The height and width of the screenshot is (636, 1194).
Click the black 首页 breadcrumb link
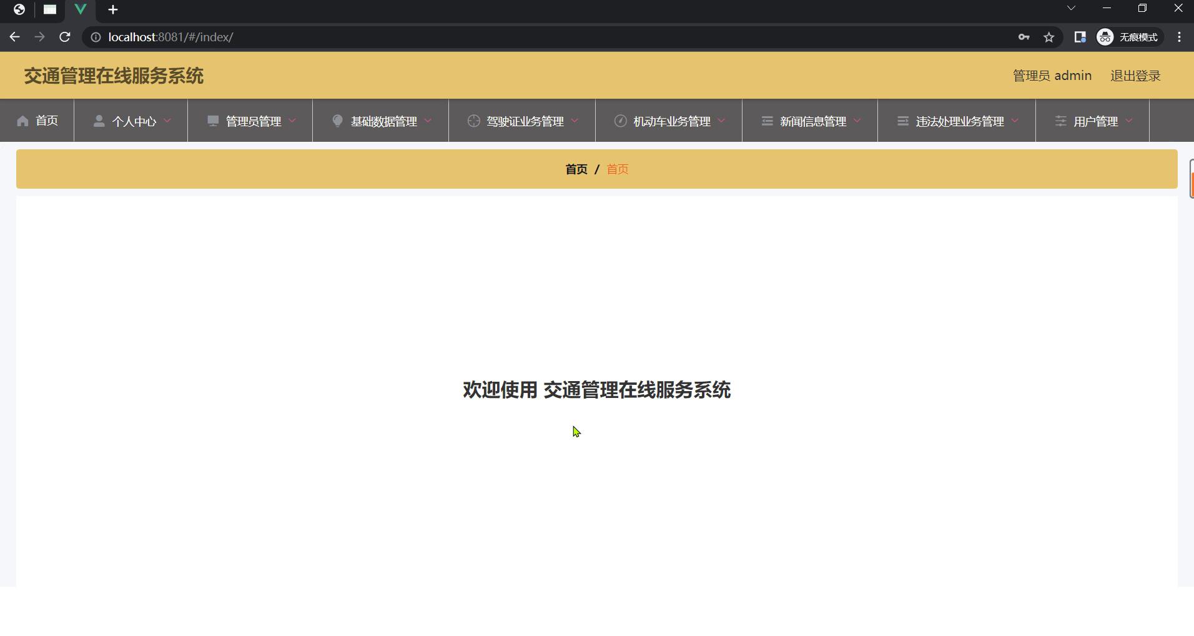click(x=576, y=169)
